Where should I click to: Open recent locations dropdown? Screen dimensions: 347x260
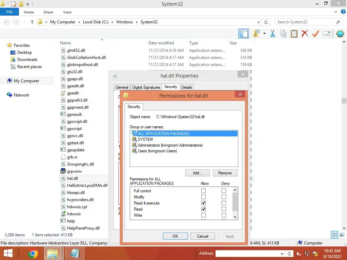coord(24,22)
